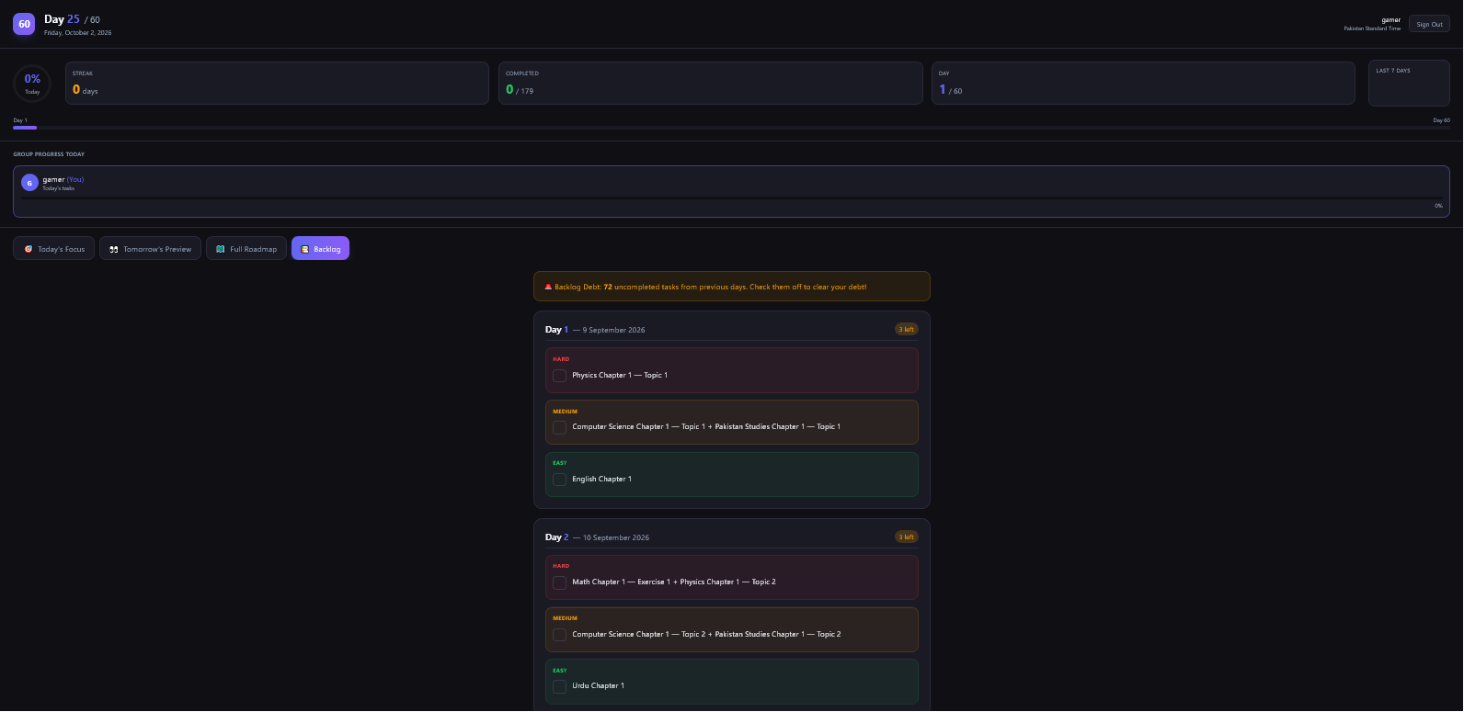
Task: Click the icon on the Backlog tab
Action: [x=305, y=249]
